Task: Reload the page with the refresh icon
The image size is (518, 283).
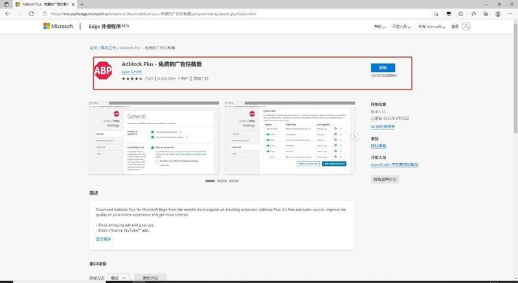Action: pyautogui.click(x=31, y=14)
